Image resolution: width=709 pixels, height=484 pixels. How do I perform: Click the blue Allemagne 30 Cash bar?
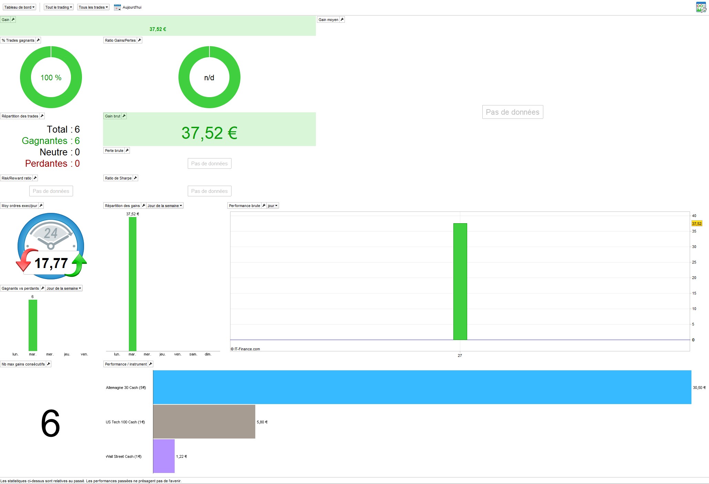pyautogui.click(x=422, y=387)
